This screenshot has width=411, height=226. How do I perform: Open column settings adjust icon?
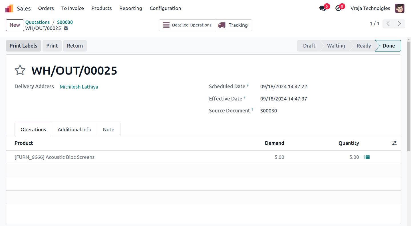click(394, 143)
